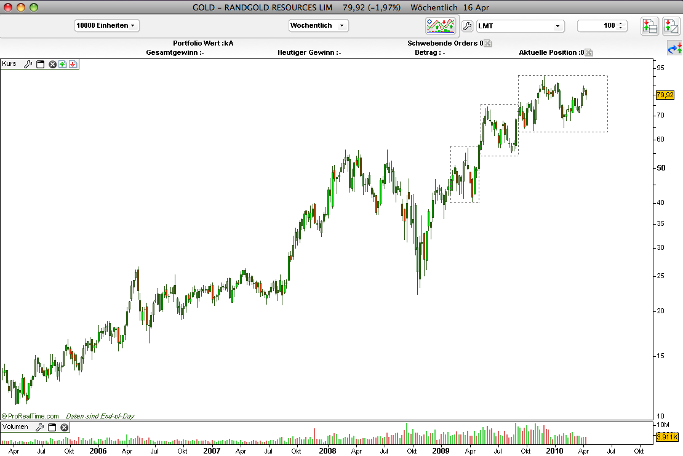Close the Volumen panel with the X icon
The height and width of the screenshot is (456, 683).
(65, 427)
